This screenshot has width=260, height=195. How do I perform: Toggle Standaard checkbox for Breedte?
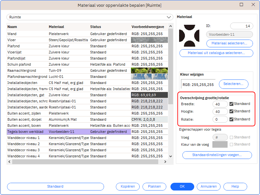tap(232, 104)
